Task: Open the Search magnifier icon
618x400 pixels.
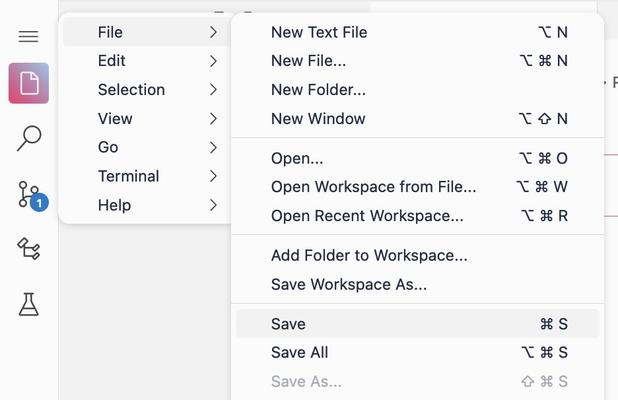Action: tap(28, 139)
